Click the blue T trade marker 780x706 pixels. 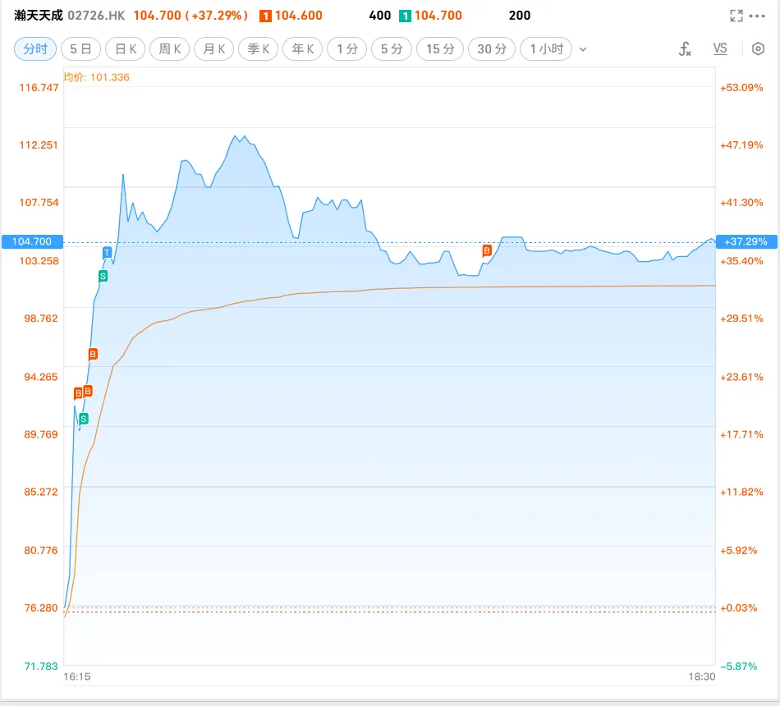(107, 252)
